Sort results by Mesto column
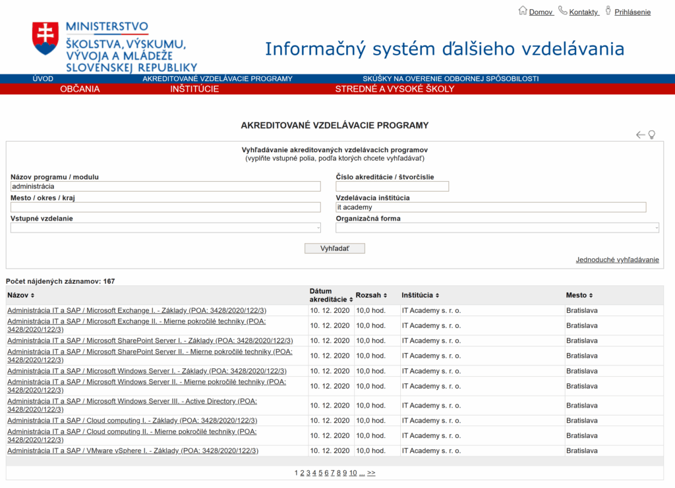Viewport: 675px width, 488px height. (579, 296)
